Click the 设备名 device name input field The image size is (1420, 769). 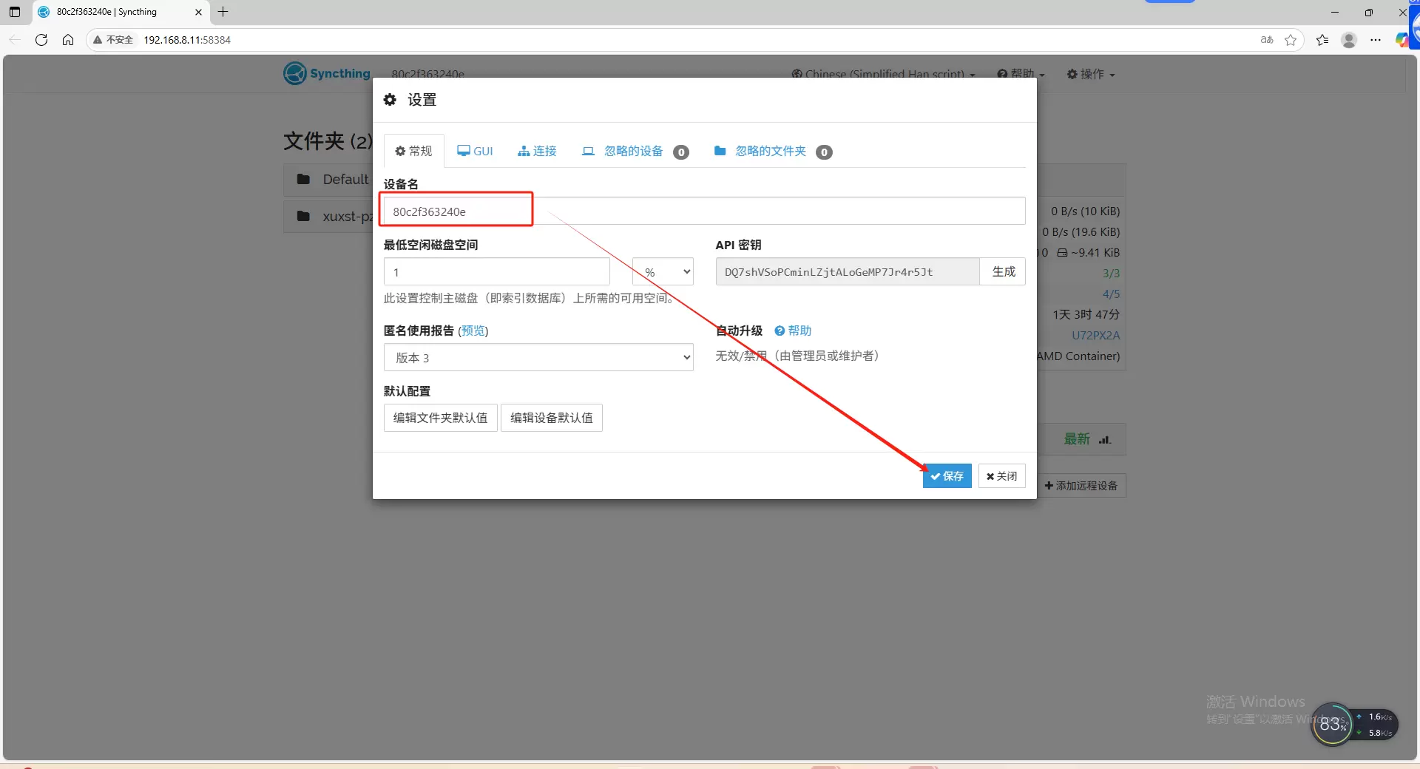click(x=703, y=211)
